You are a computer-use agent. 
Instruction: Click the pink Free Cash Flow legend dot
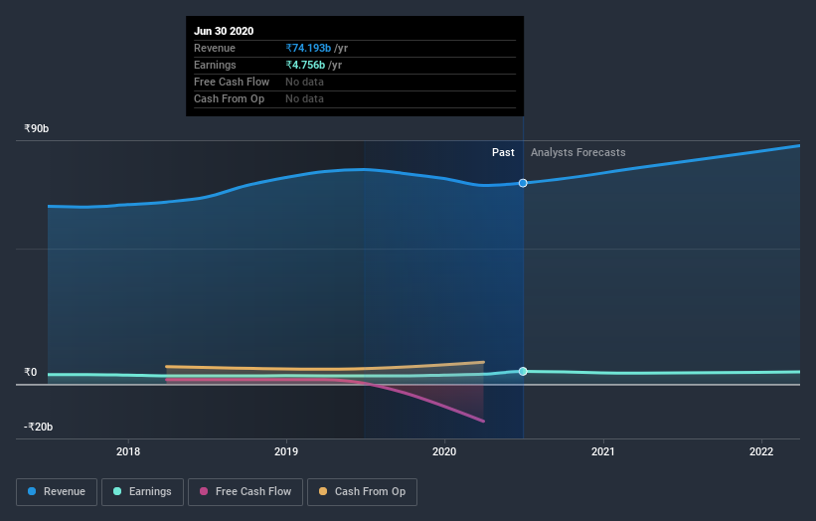pyautogui.click(x=204, y=491)
